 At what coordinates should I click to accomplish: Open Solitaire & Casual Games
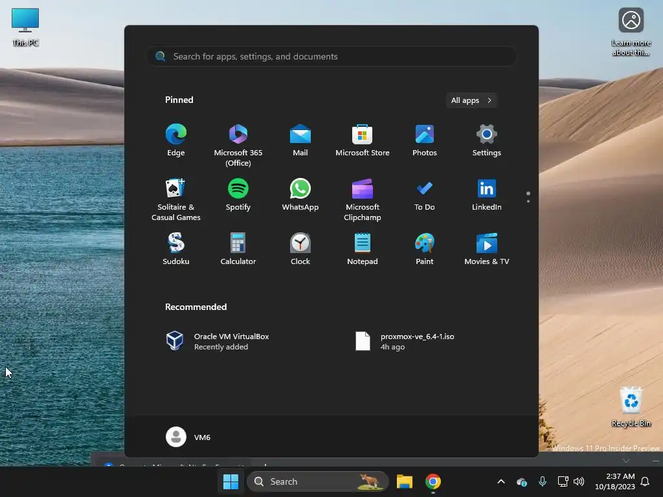[176, 199]
